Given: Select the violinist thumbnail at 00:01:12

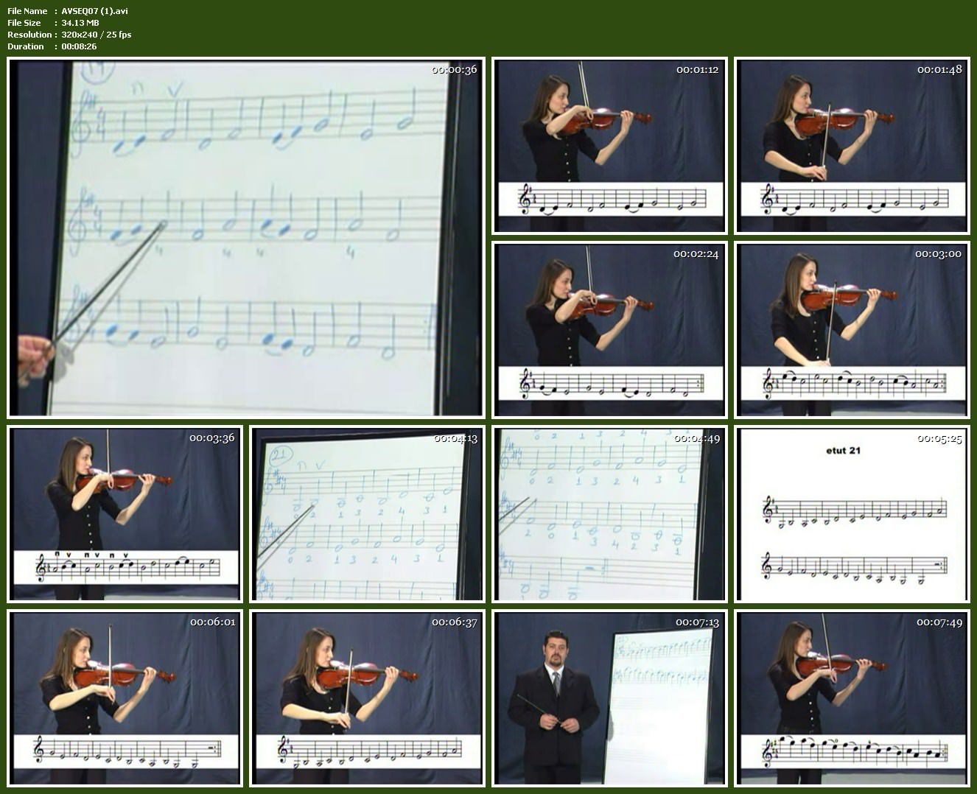Looking at the screenshot, I should 609,146.
